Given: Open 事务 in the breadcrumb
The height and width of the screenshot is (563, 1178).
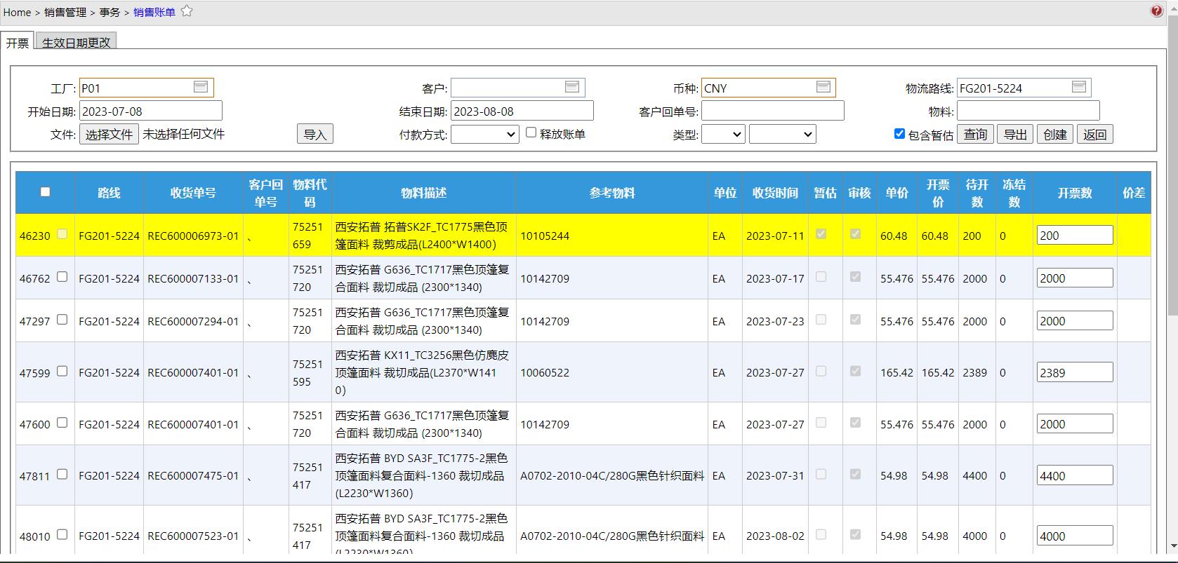Looking at the screenshot, I should click(x=110, y=12).
